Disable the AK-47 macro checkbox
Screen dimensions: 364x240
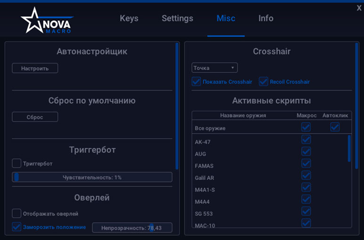point(306,139)
